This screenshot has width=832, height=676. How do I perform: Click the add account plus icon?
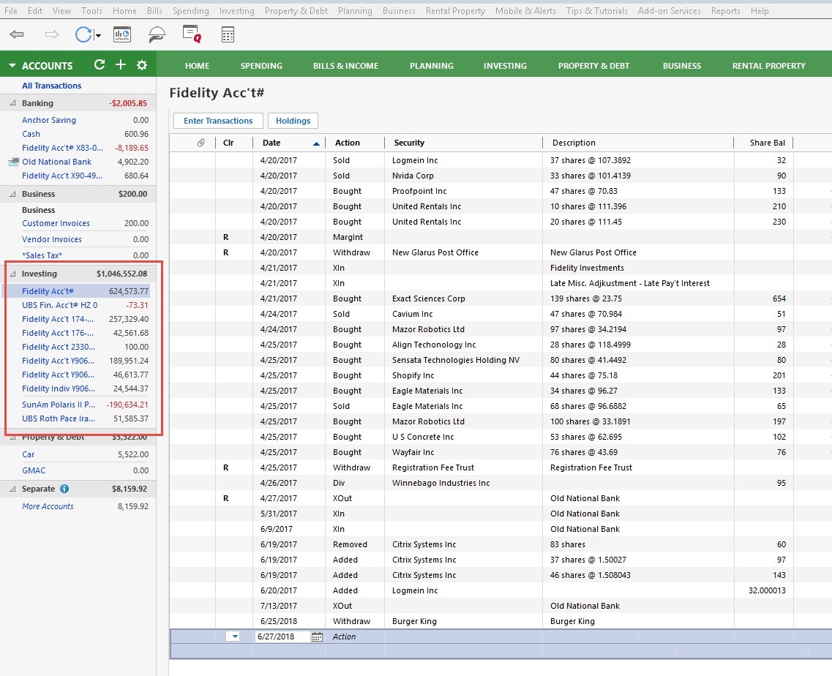point(121,65)
